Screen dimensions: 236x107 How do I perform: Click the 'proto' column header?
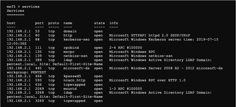(54, 23)
